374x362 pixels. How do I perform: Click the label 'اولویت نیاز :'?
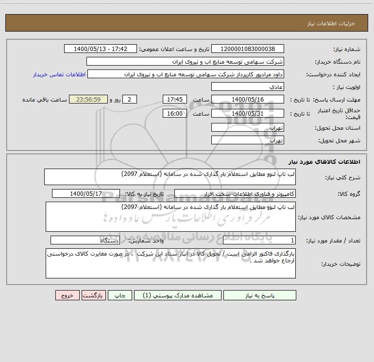347,87
